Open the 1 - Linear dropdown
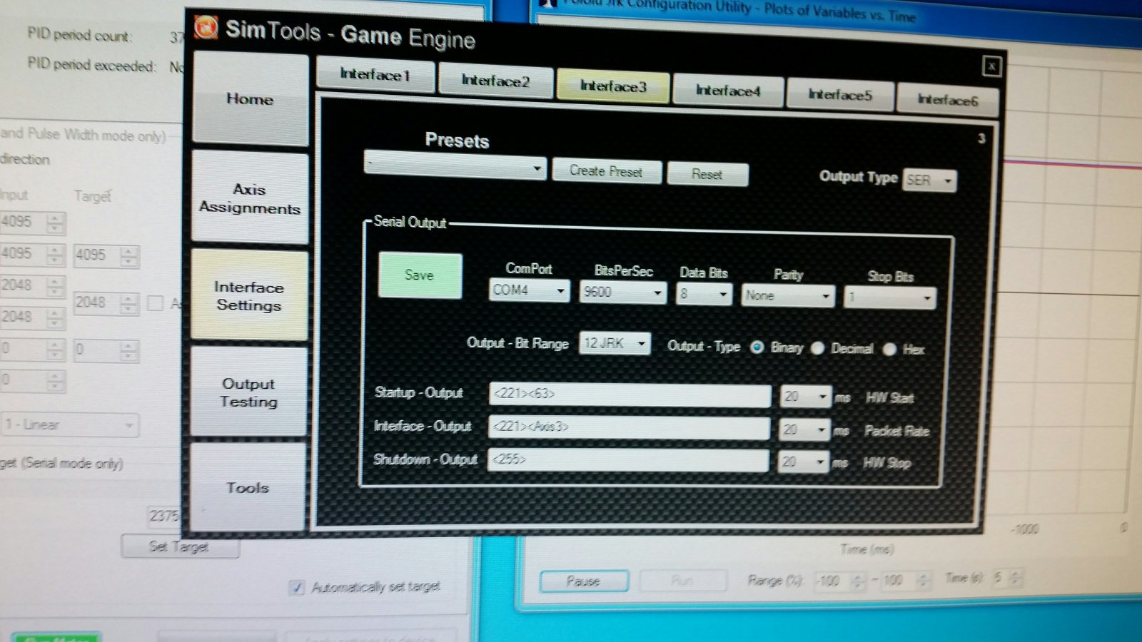 click(70, 425)
